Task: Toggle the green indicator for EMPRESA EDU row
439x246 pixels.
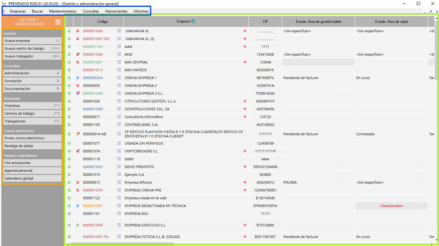Action: tap(69, 214)
